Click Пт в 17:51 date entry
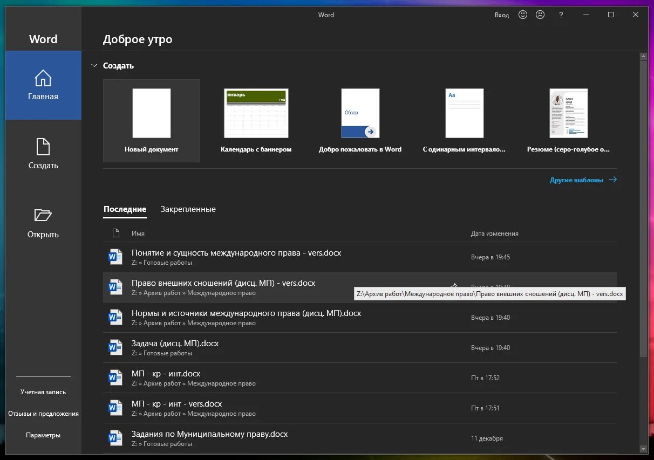The width and height of the screenshot is (654, 460). pos(486,408)
